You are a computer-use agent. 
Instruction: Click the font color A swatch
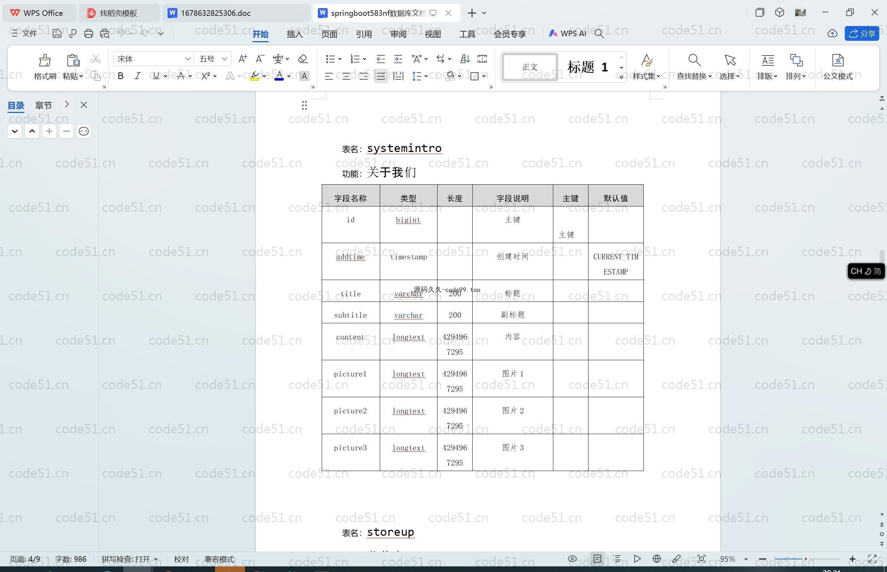[x=279, y=76]
